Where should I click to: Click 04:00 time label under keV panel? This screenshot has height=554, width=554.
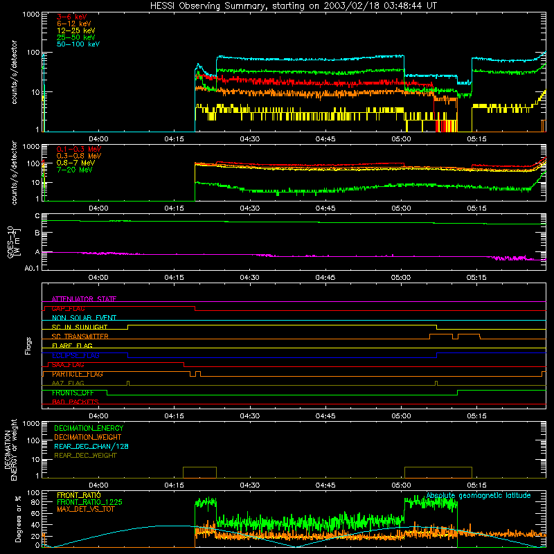[x=98, y=139]
